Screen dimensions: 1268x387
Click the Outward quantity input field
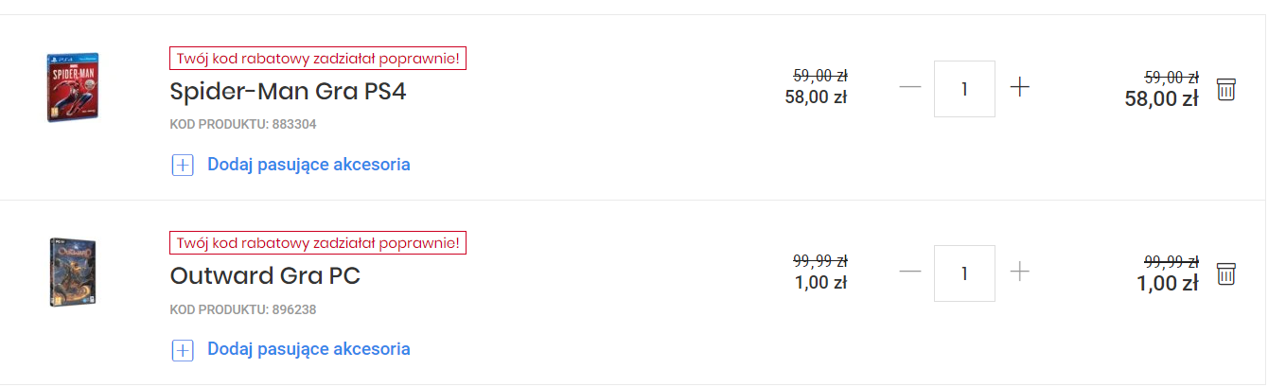pos(964,273)
